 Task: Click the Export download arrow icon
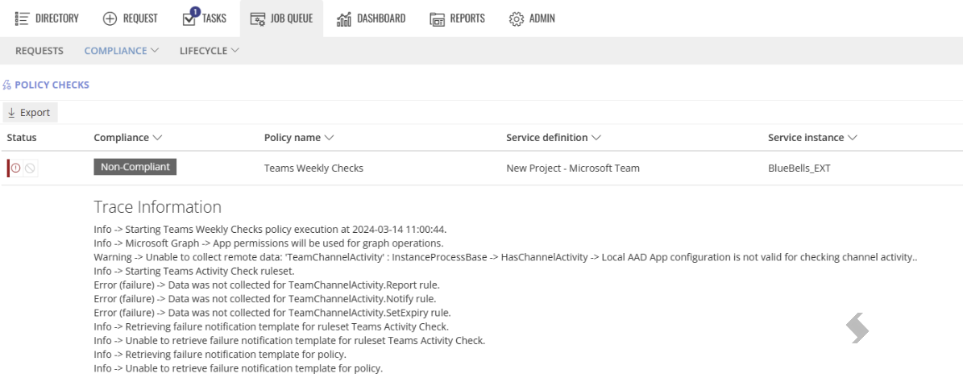(x=11, y=113)
